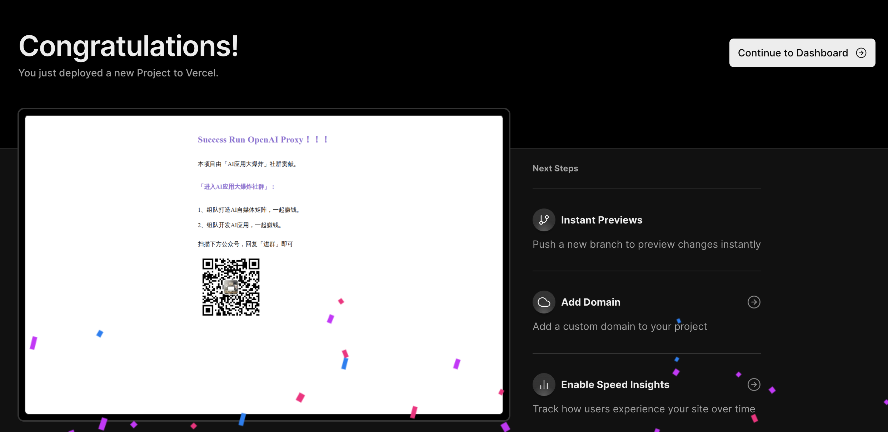This screenshot has width=888, height=432.
Task: Click the Speed Insights bar chart icon
Action: point(544,385)
